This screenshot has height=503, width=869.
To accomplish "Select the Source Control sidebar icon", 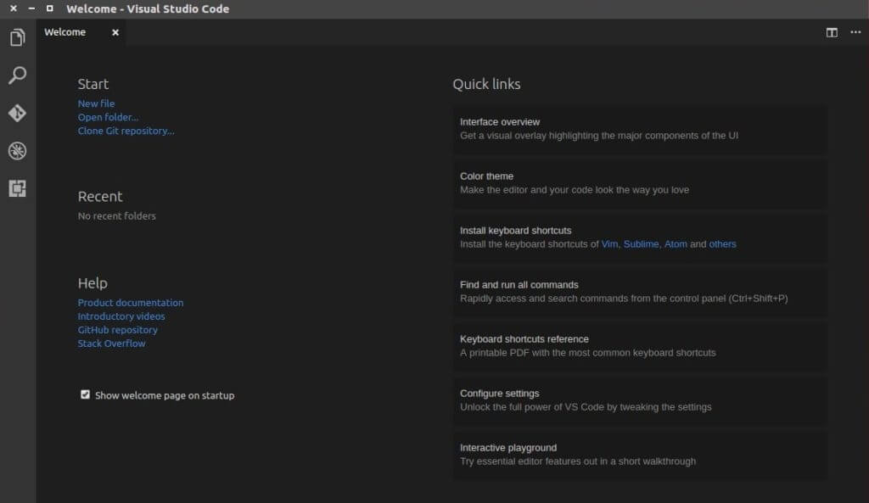I will click(17, 113).
